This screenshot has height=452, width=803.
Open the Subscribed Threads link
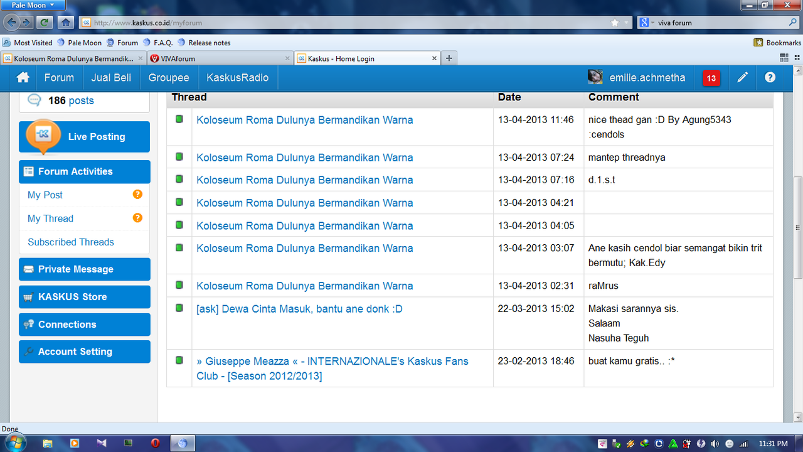(x=71, y=242)
